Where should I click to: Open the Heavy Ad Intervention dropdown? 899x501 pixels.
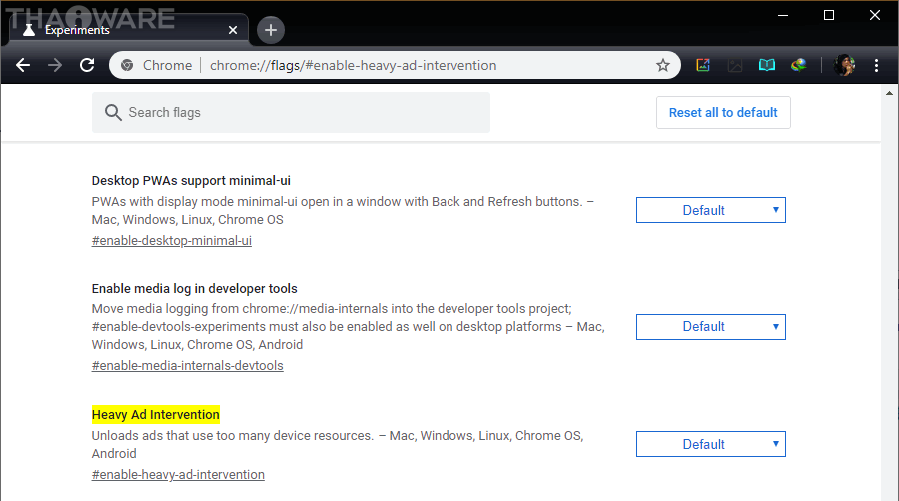[x=711, y=444]
